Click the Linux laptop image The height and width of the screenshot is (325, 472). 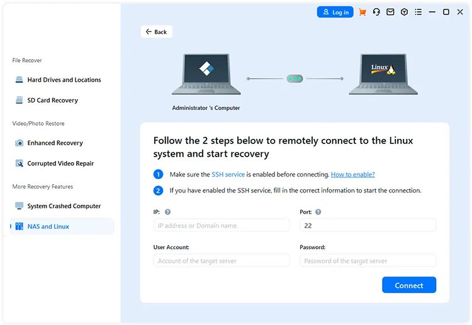(x=383, y=74)
